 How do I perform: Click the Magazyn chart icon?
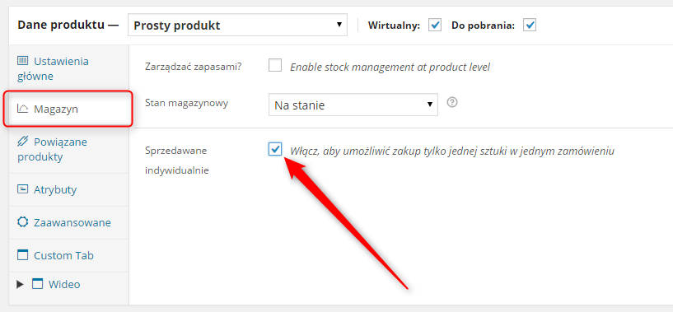[x=22, y=109]
